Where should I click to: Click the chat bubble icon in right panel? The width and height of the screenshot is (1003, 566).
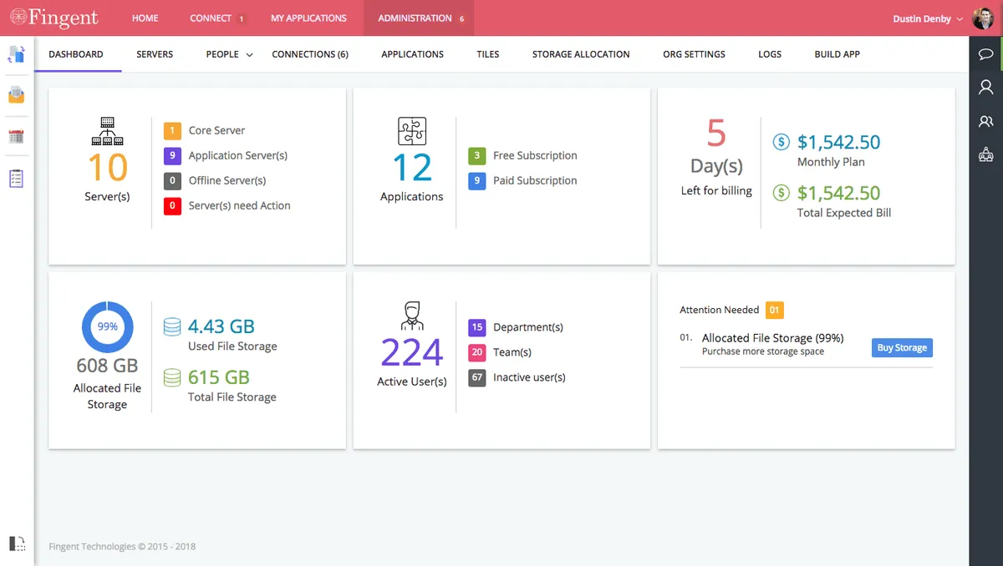985,54
